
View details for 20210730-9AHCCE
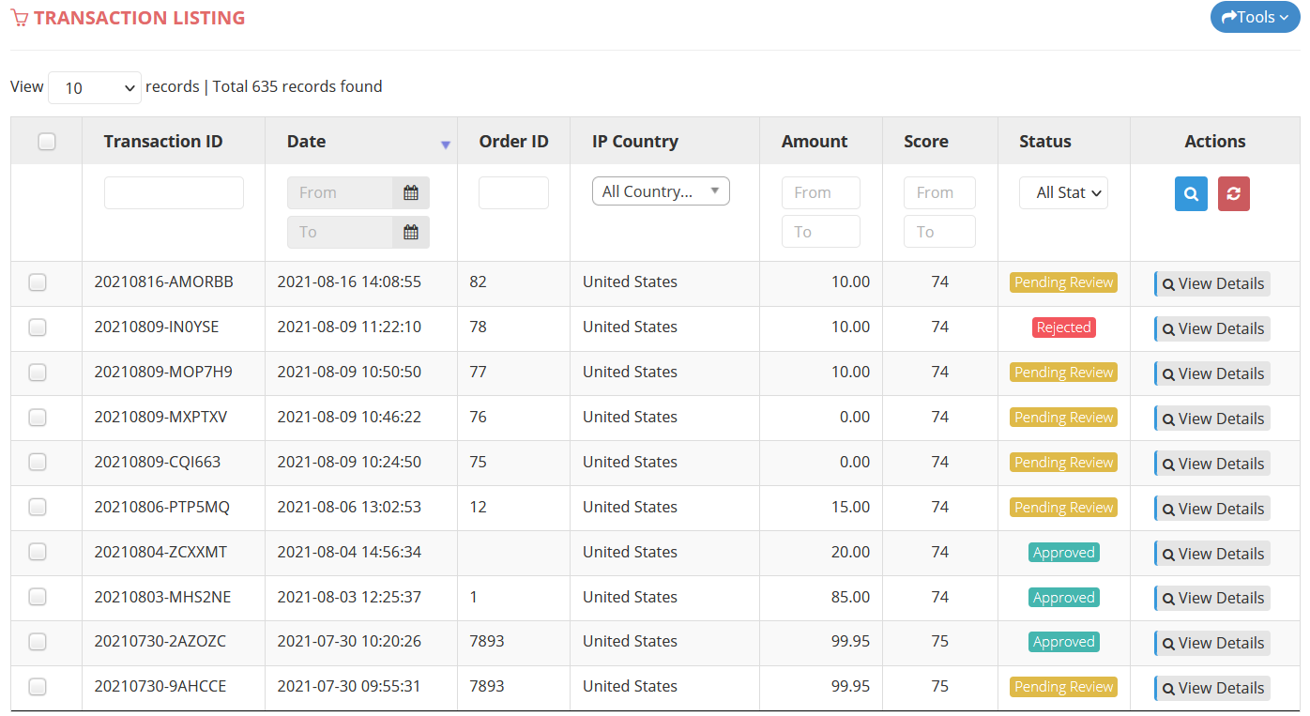coord(1212,688)
